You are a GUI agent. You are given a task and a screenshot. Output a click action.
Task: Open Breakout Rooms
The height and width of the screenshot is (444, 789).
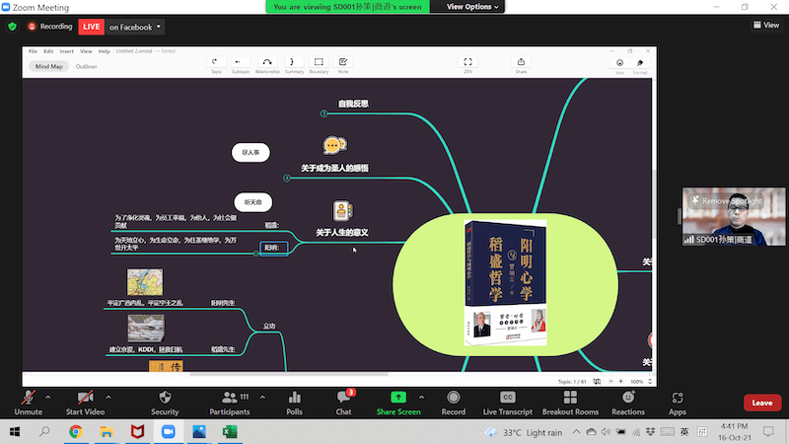pos(570,401)
